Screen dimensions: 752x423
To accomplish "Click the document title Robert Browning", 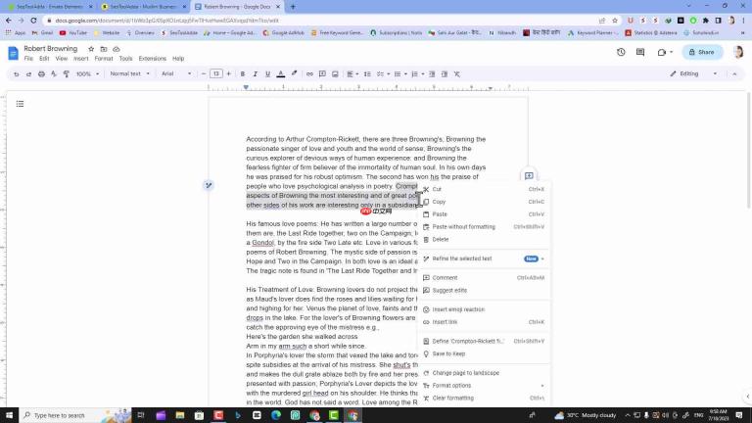I will [50, 49].
